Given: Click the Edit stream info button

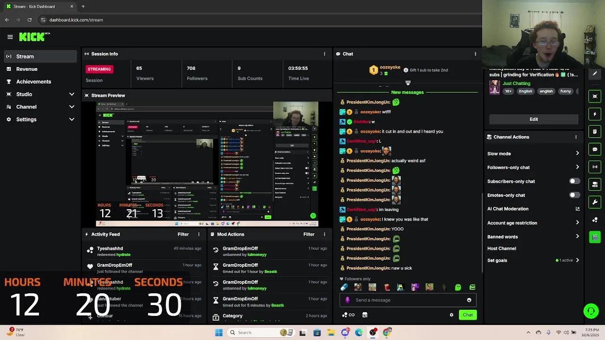Looking at the screenshot, I should coord(534,119).
